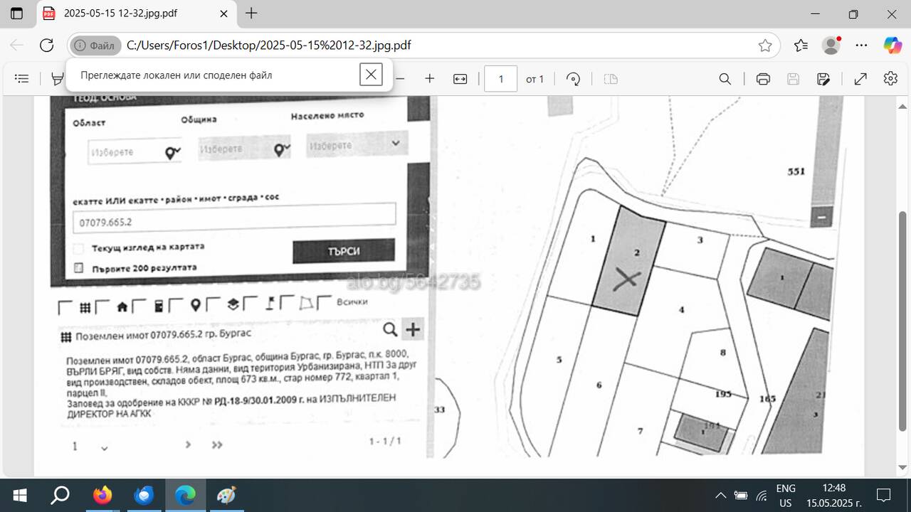Tick the checkbox before the house icon
This screenshot has width=911, height=512.
pyautogui.click(x=102, y=306)
